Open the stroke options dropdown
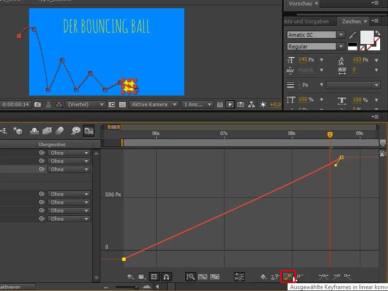The width and height of the screenshot is (388, 291). (353, 85)
